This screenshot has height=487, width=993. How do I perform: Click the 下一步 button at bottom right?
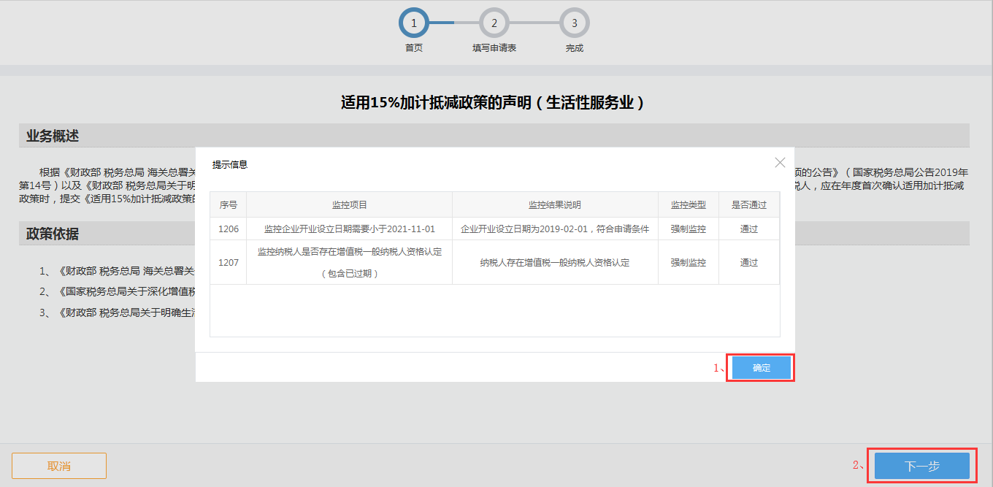coord(921,465)
